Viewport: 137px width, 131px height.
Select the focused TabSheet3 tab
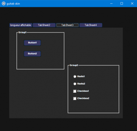coord(67,25)
